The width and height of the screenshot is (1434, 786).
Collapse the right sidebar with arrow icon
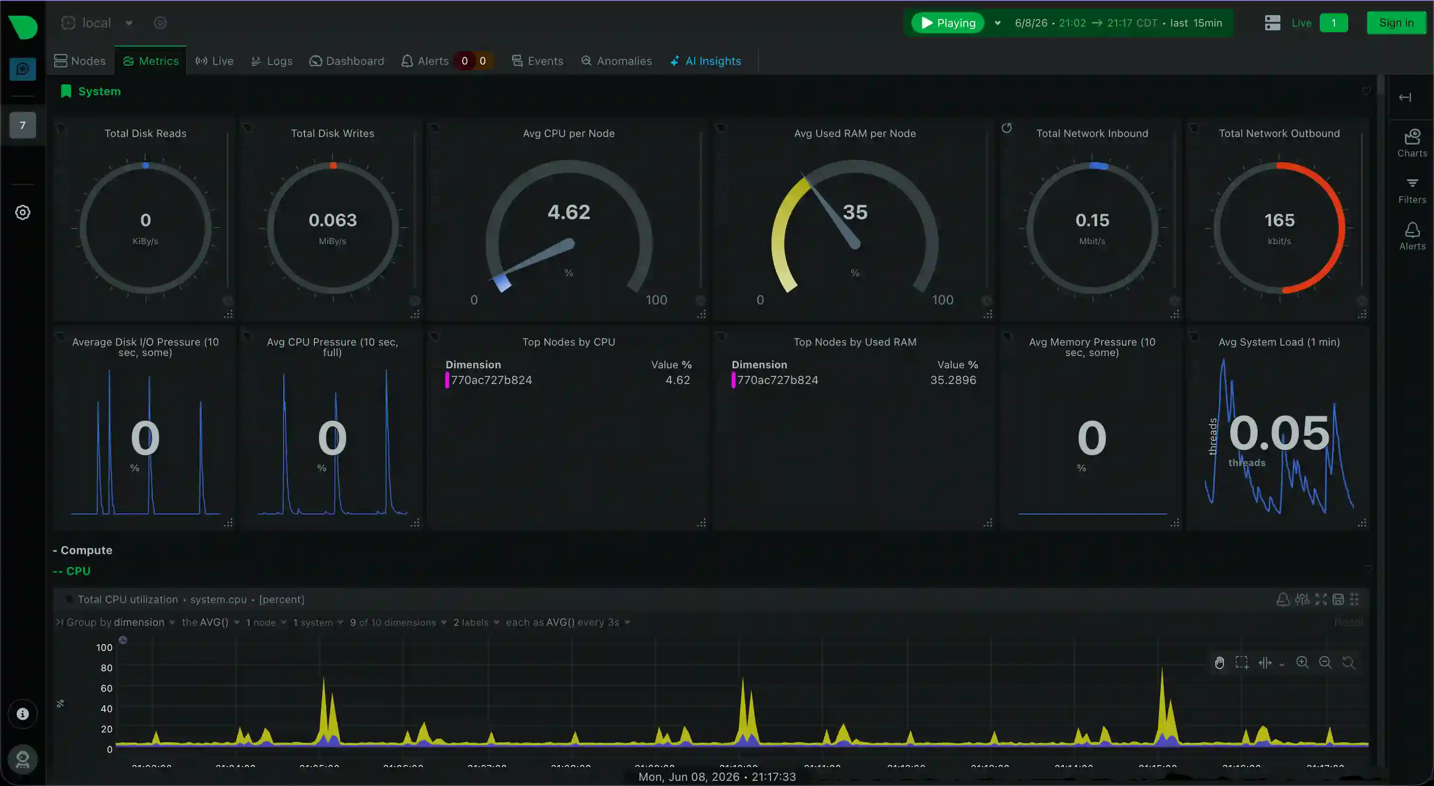click(x=1405, y=97)
